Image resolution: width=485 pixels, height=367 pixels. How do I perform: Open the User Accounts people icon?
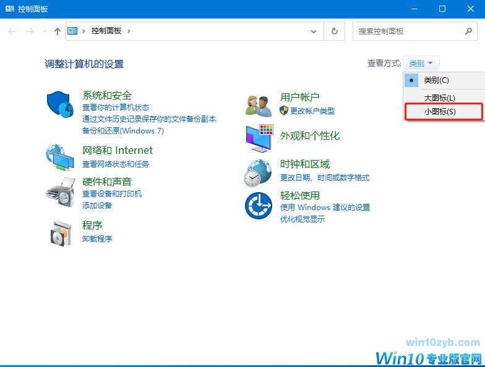(259, 106)
